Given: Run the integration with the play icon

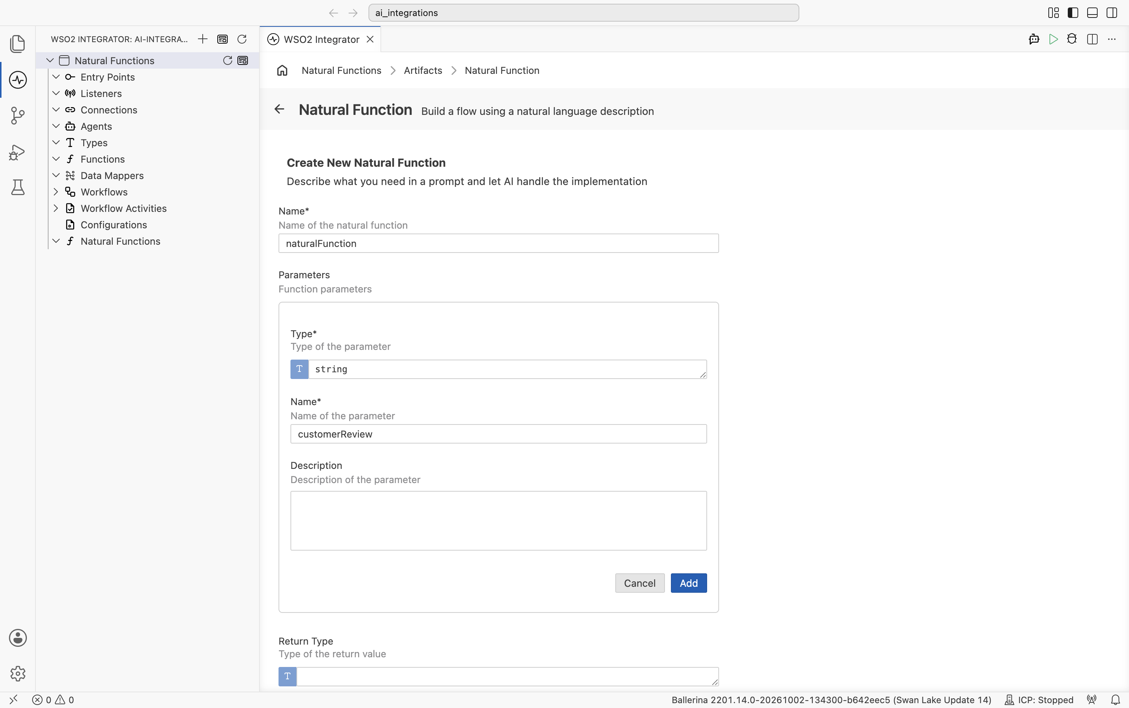Looking at the screenshot, I should coord(1053,39).
